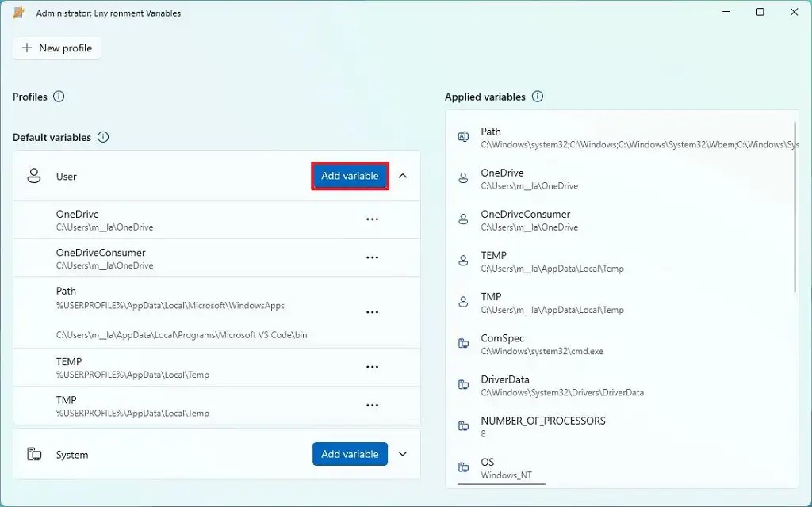This screenshot has height=507, width=812.
Task: Click the Profiles heading label
Action: coord(30,97)
